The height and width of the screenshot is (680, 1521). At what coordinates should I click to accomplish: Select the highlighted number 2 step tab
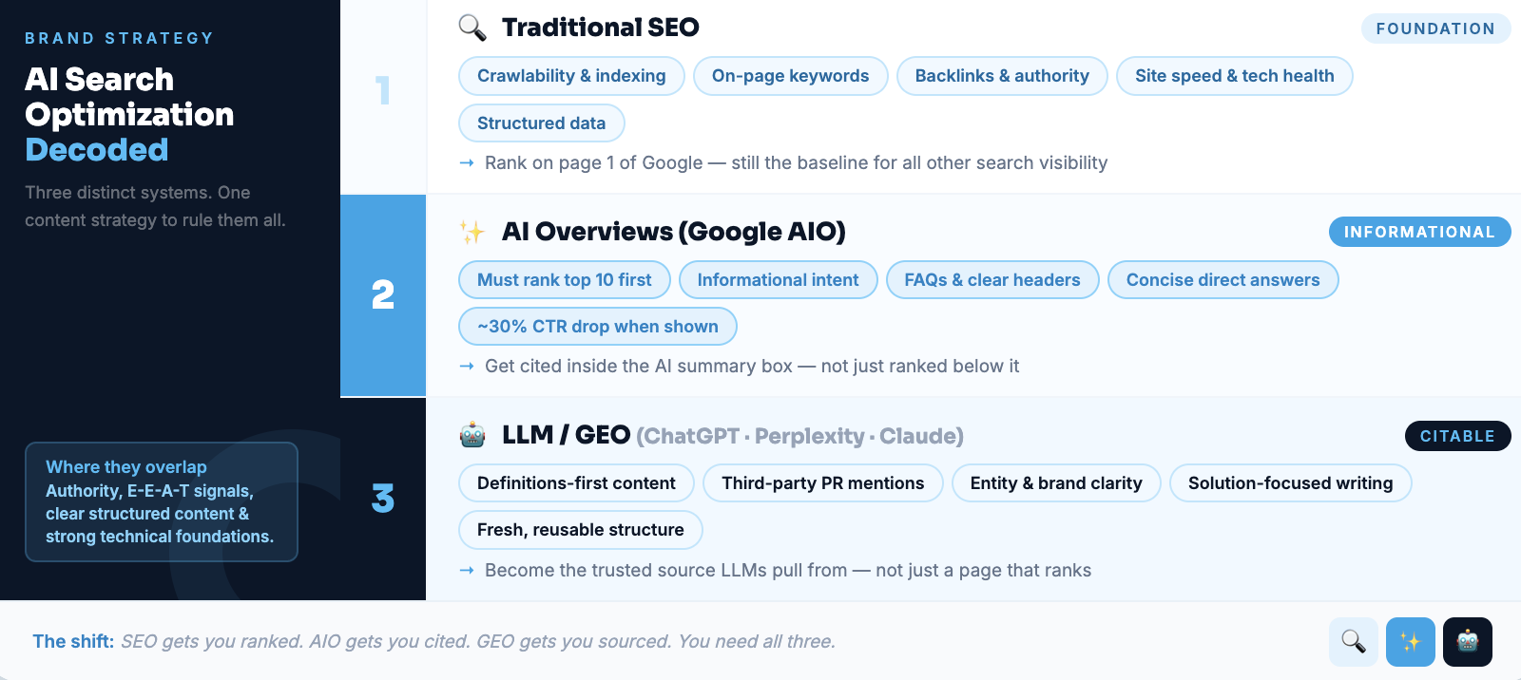pos(383,295)
